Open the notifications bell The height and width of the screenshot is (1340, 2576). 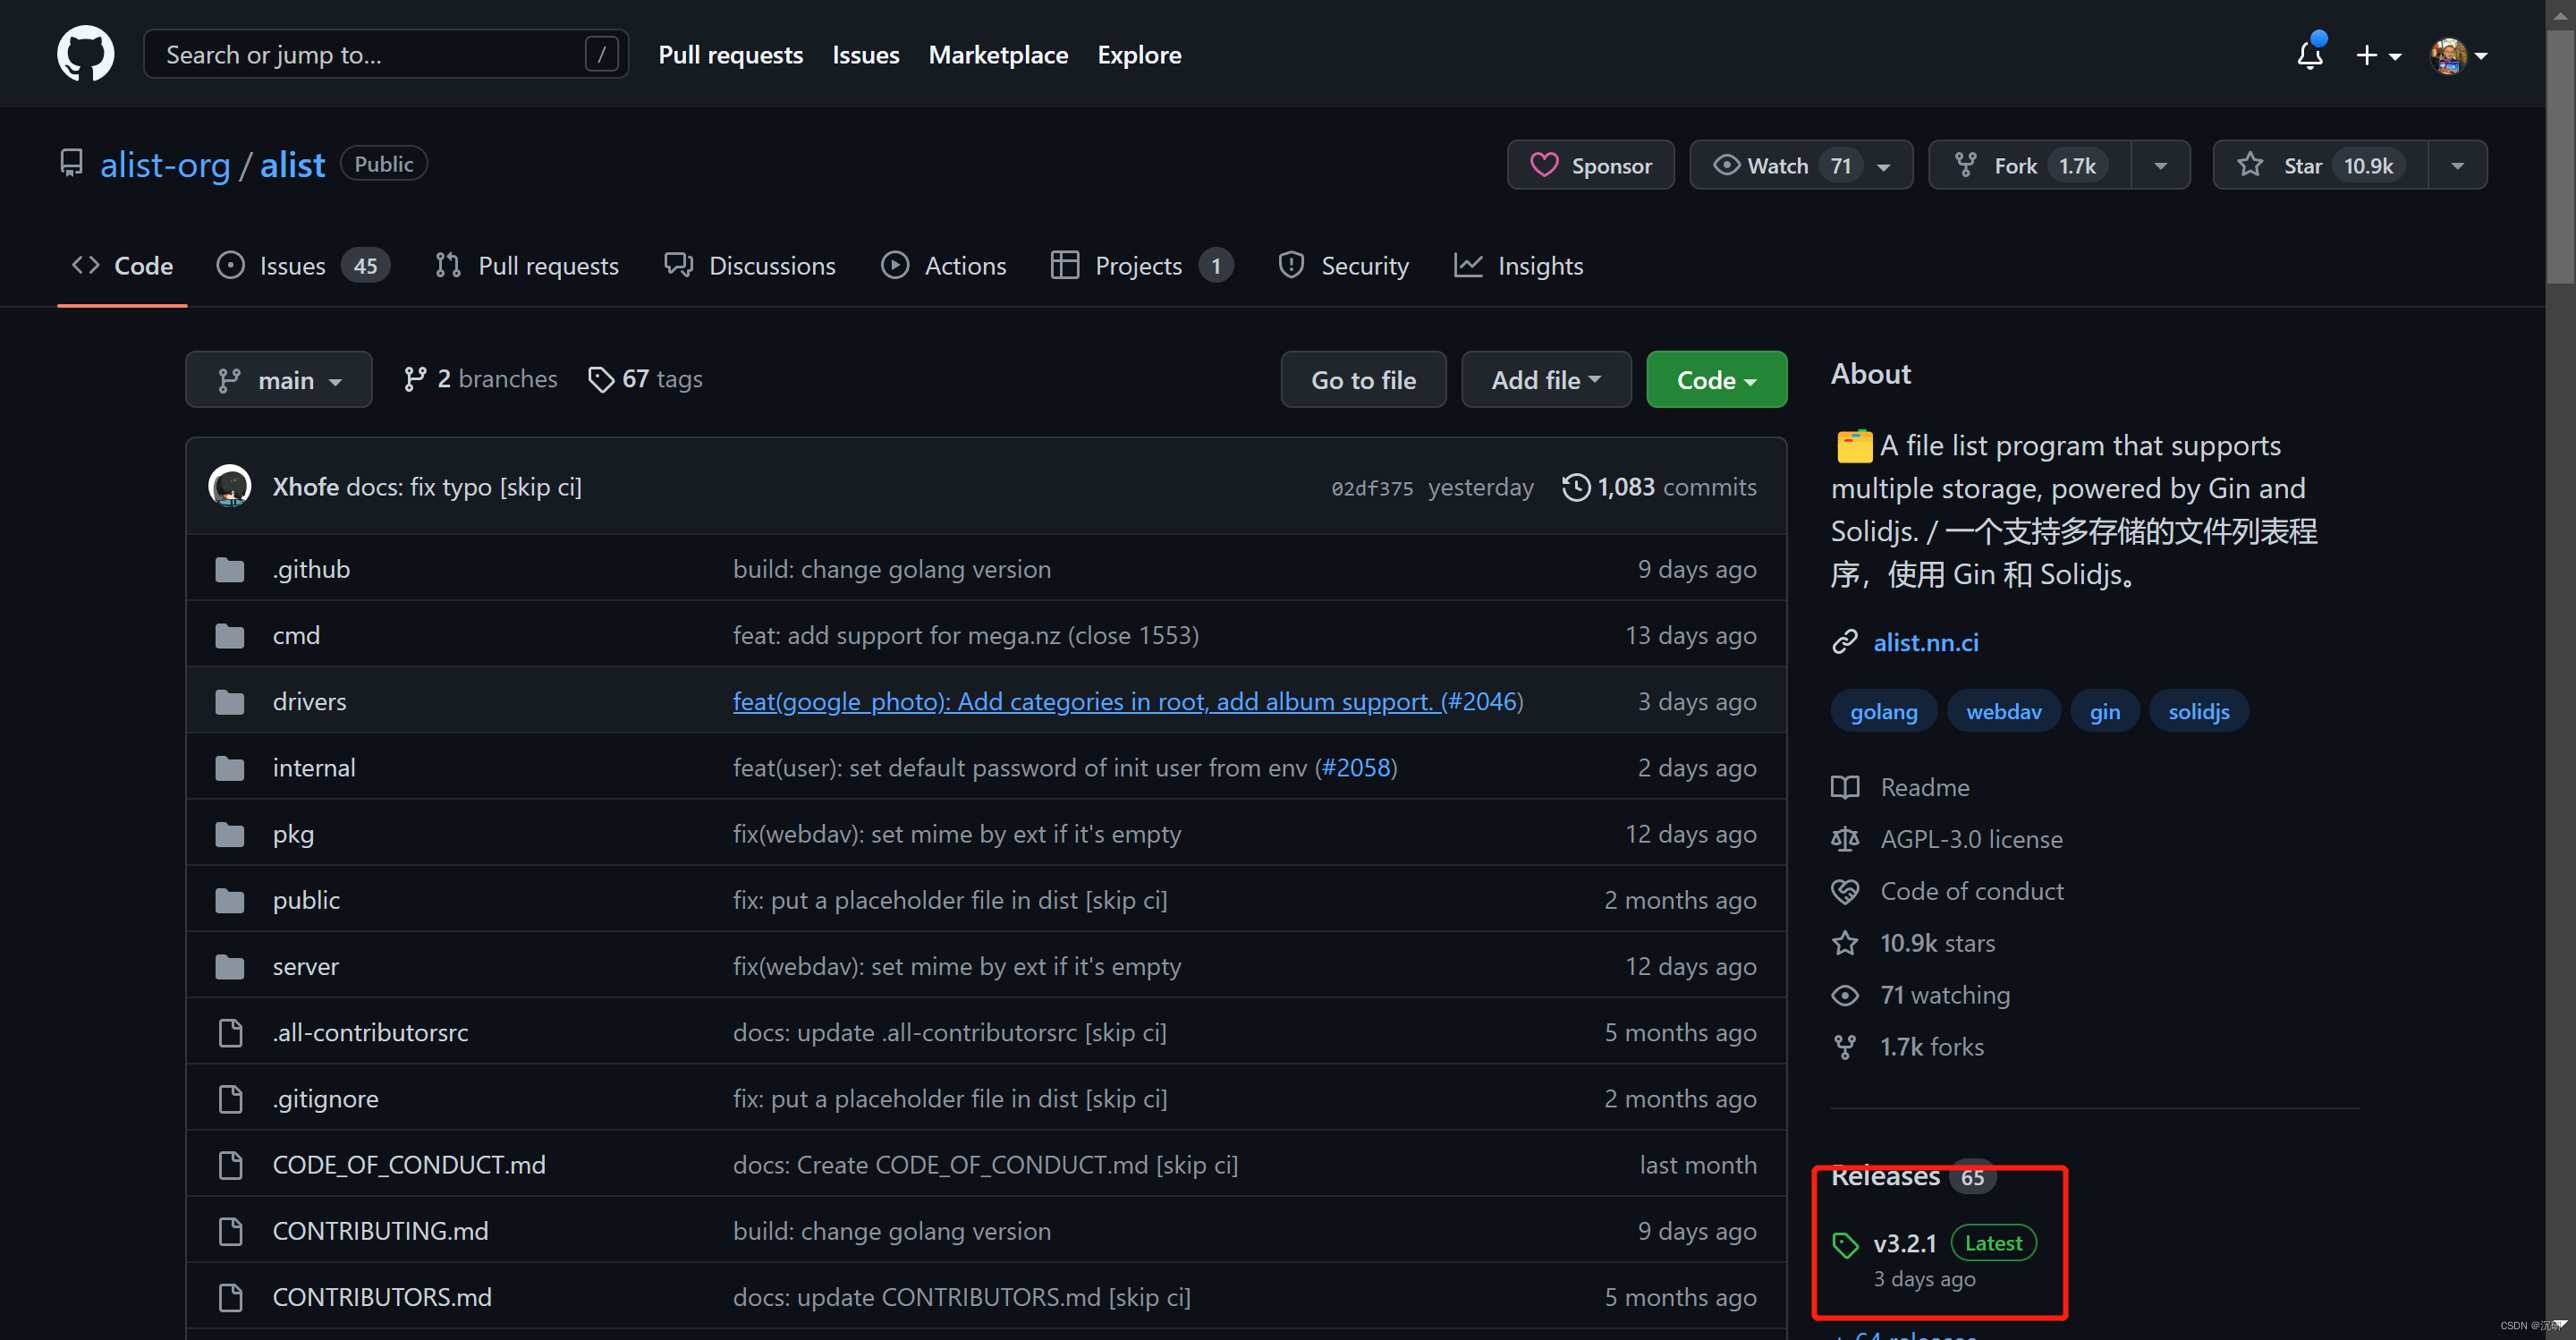2310,54
